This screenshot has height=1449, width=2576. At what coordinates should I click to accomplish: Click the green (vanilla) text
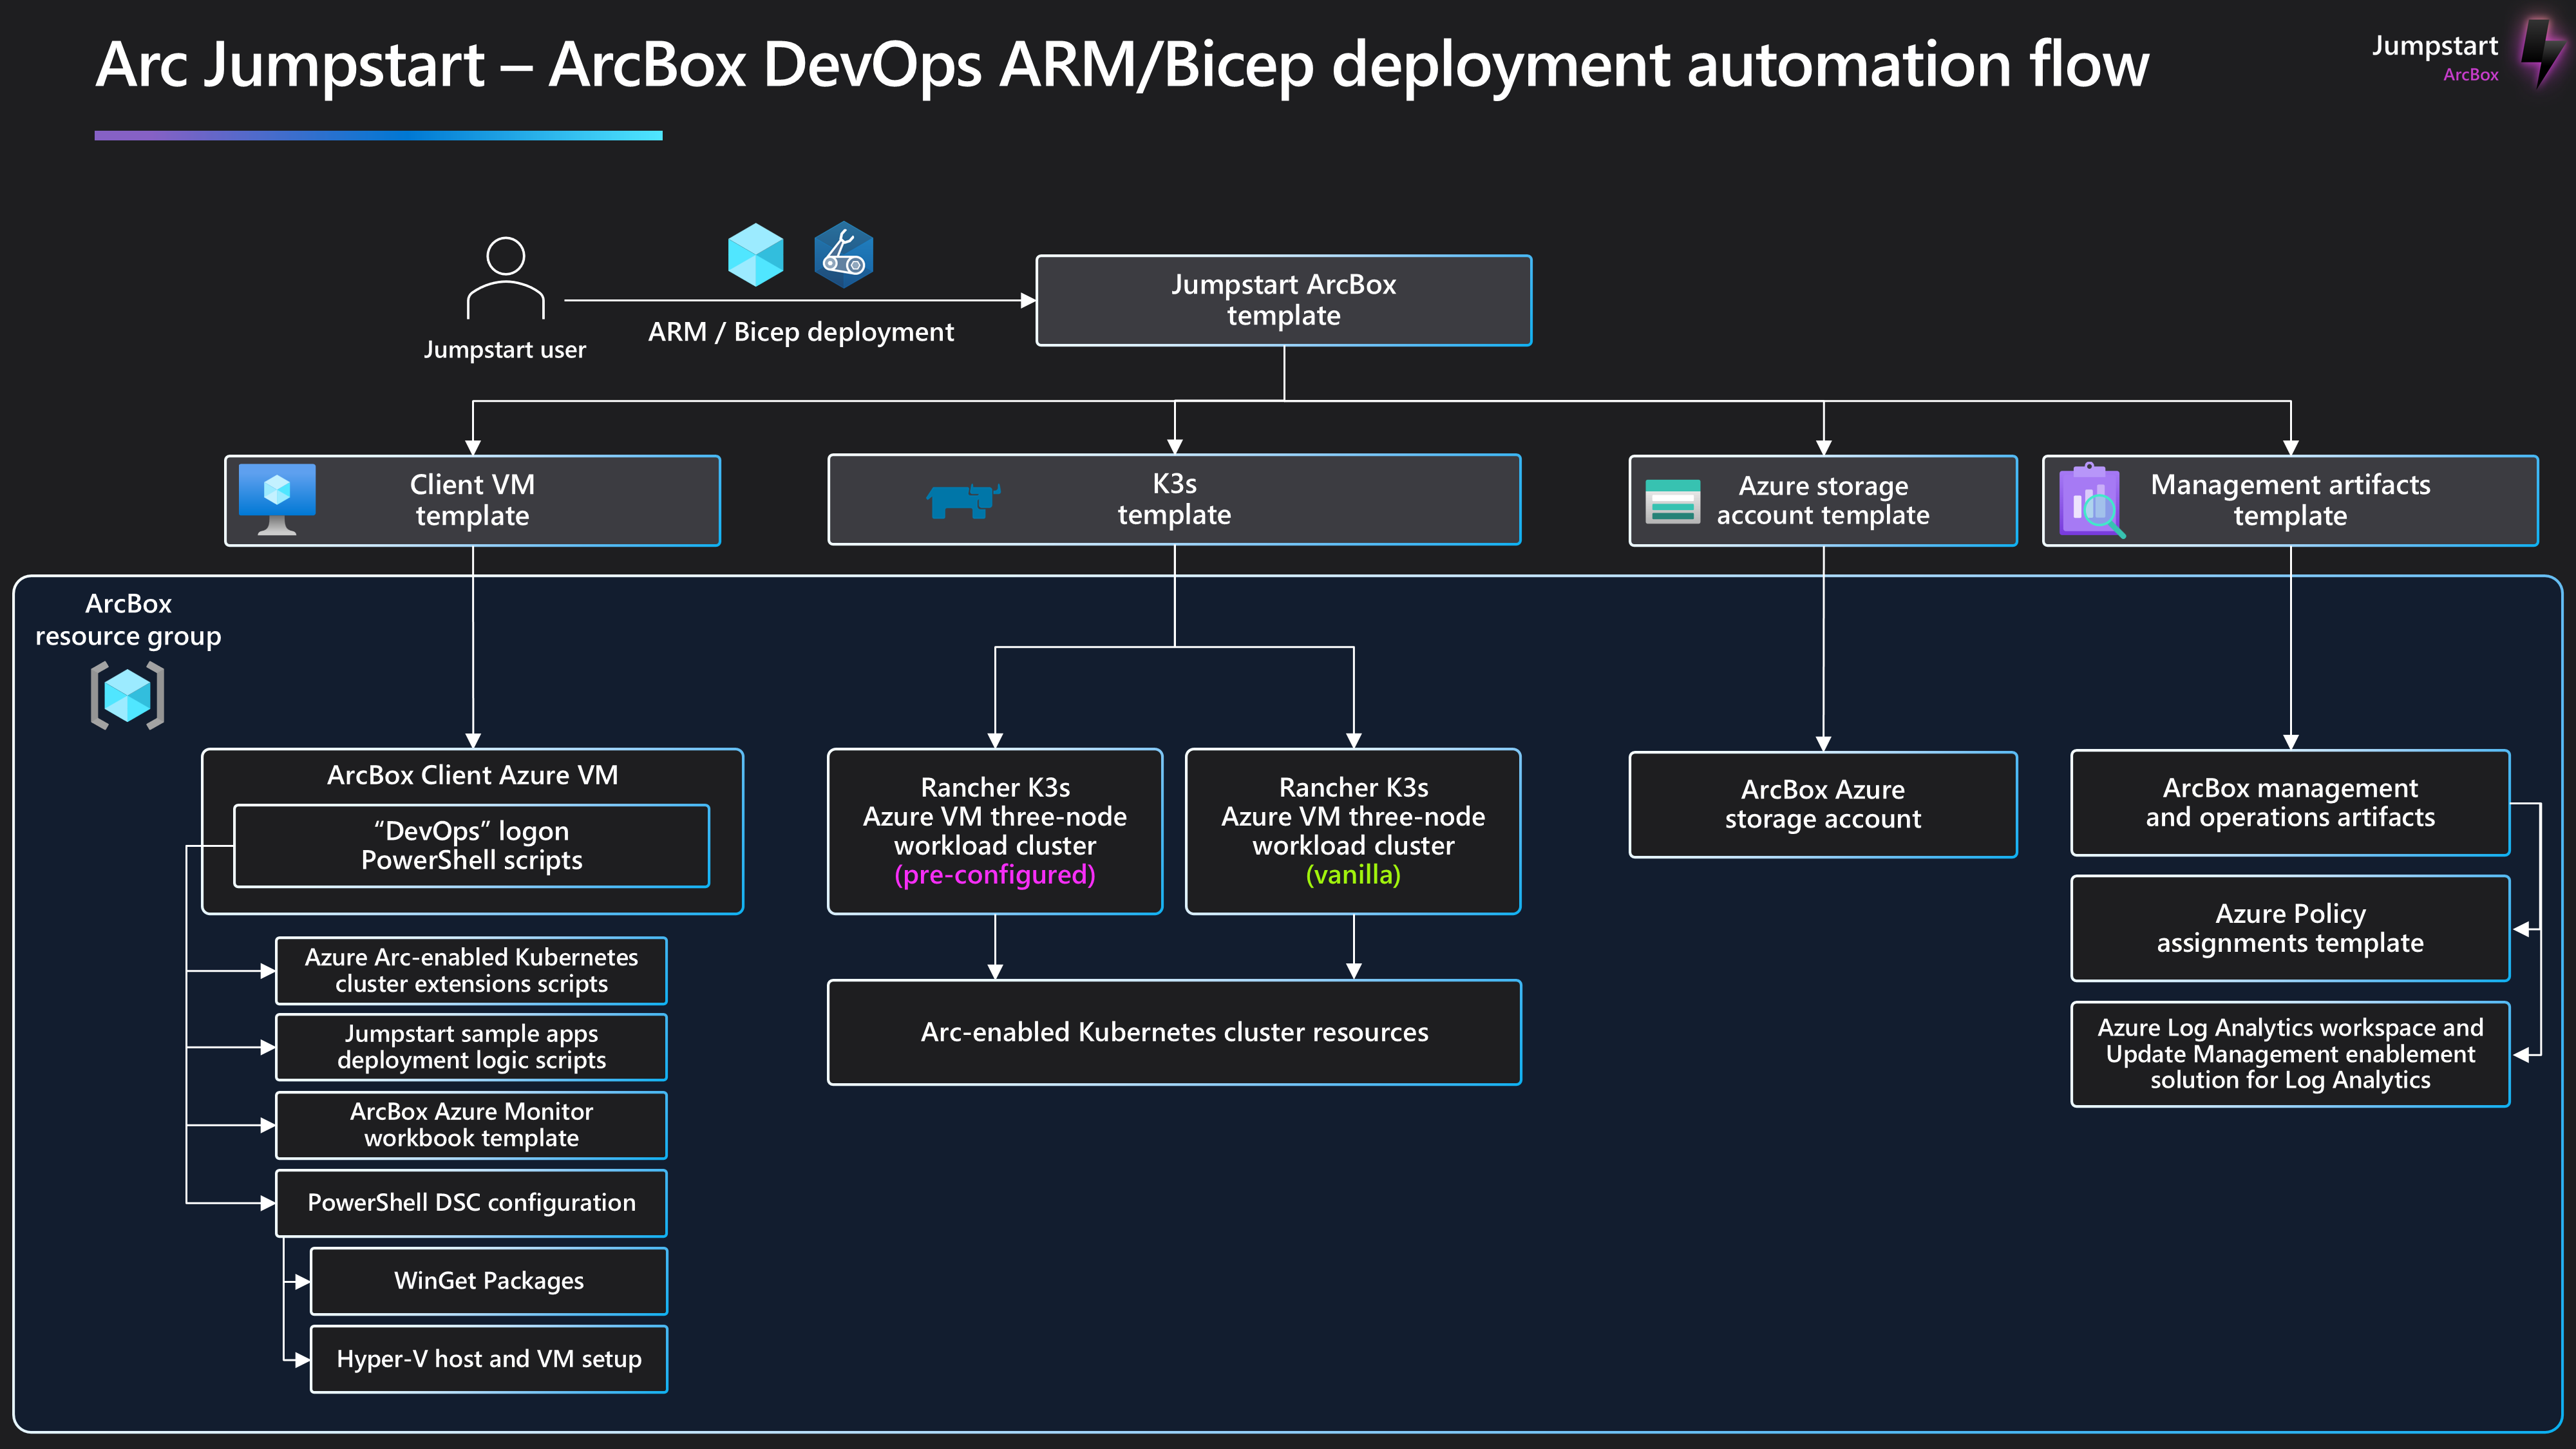pyautogui.click(x=1353, y=875)
